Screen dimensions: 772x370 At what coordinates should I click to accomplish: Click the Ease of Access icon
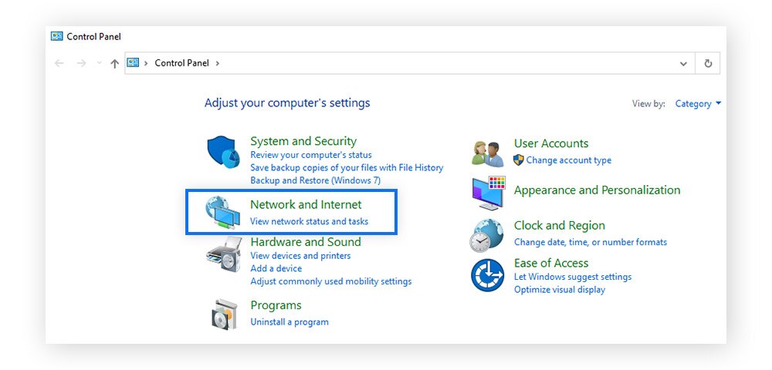[x=487, y=275]
